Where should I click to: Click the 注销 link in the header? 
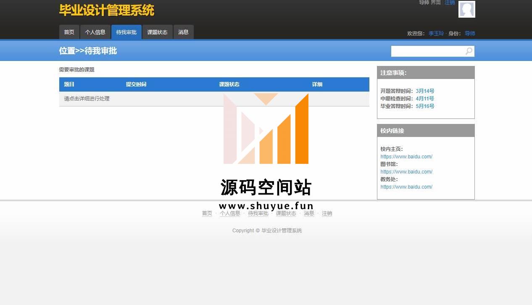click(x=450, y=3)
